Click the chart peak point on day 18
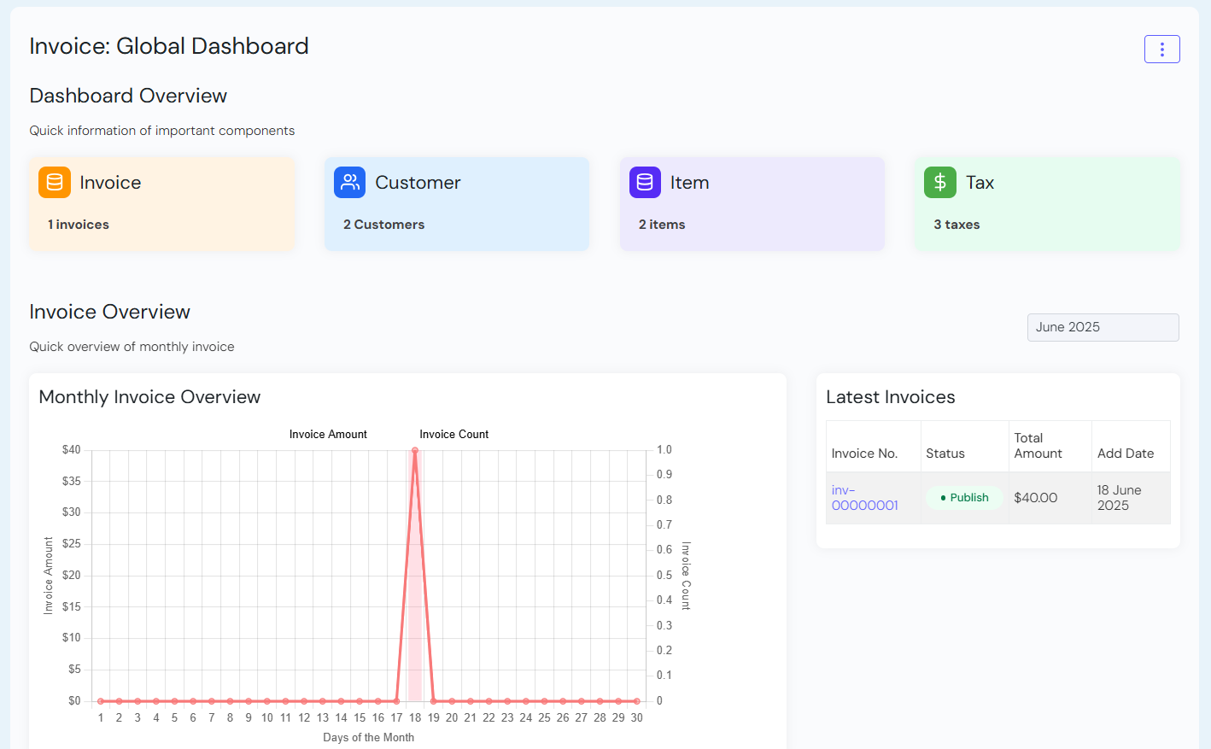Viewport: 1211px width, 749px height. click(x=415, y=450)
